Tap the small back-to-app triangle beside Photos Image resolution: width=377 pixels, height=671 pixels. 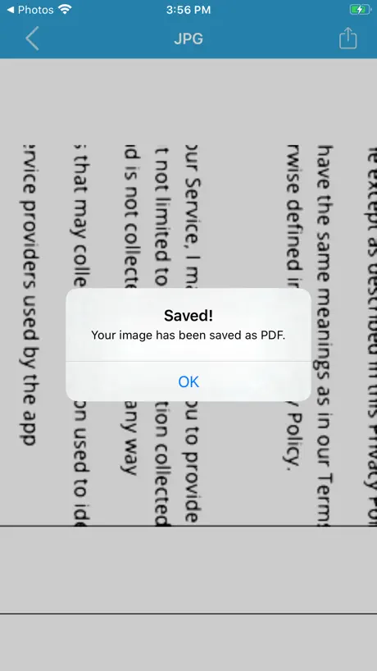(11, 9)
